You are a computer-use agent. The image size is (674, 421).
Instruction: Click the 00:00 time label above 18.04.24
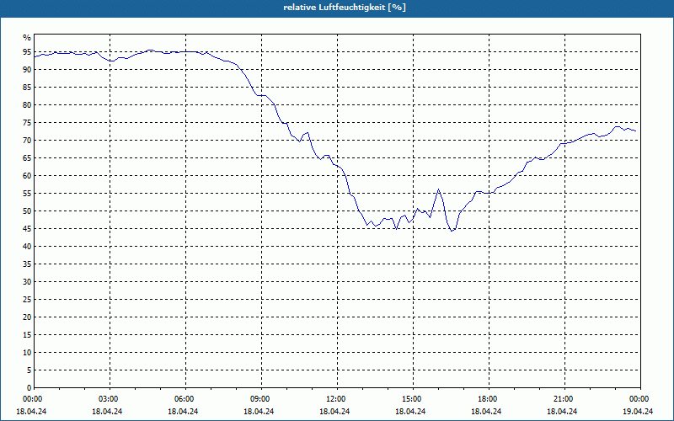click(x=32, y=399)
